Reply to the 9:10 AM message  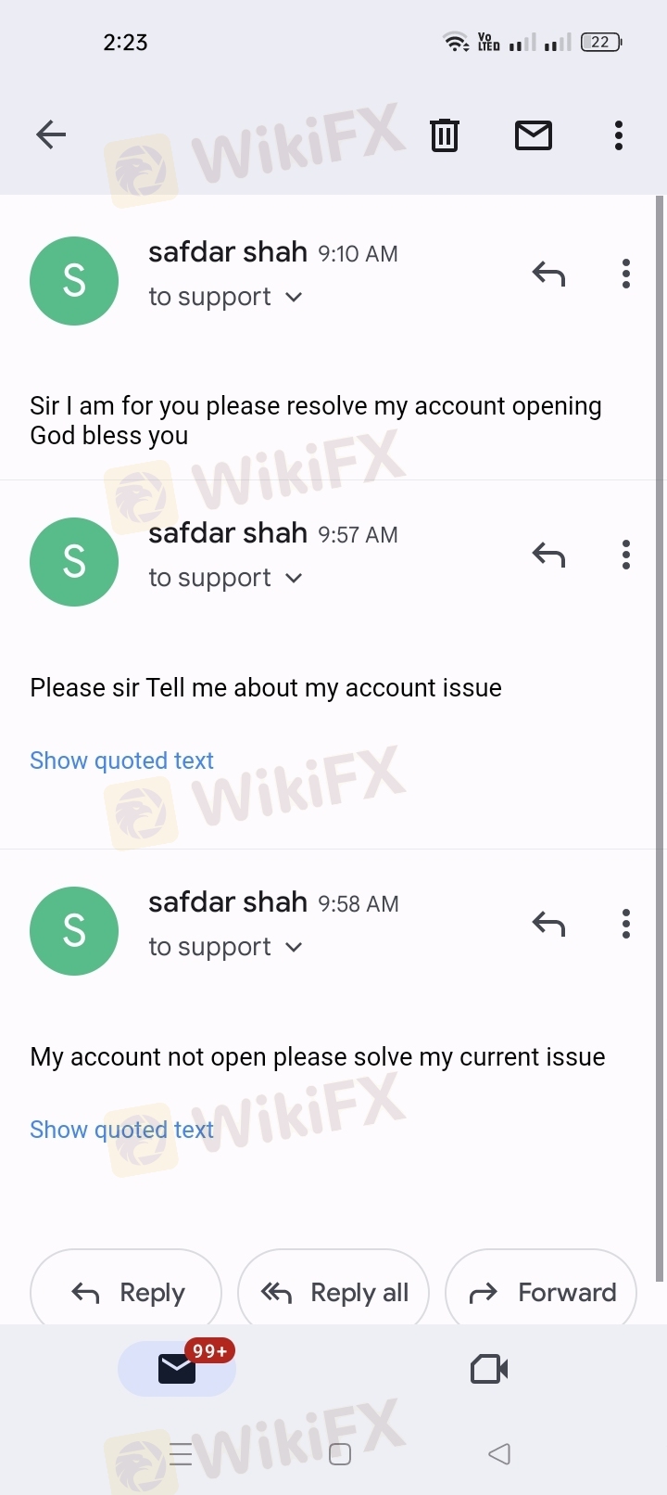click(548, 274)
